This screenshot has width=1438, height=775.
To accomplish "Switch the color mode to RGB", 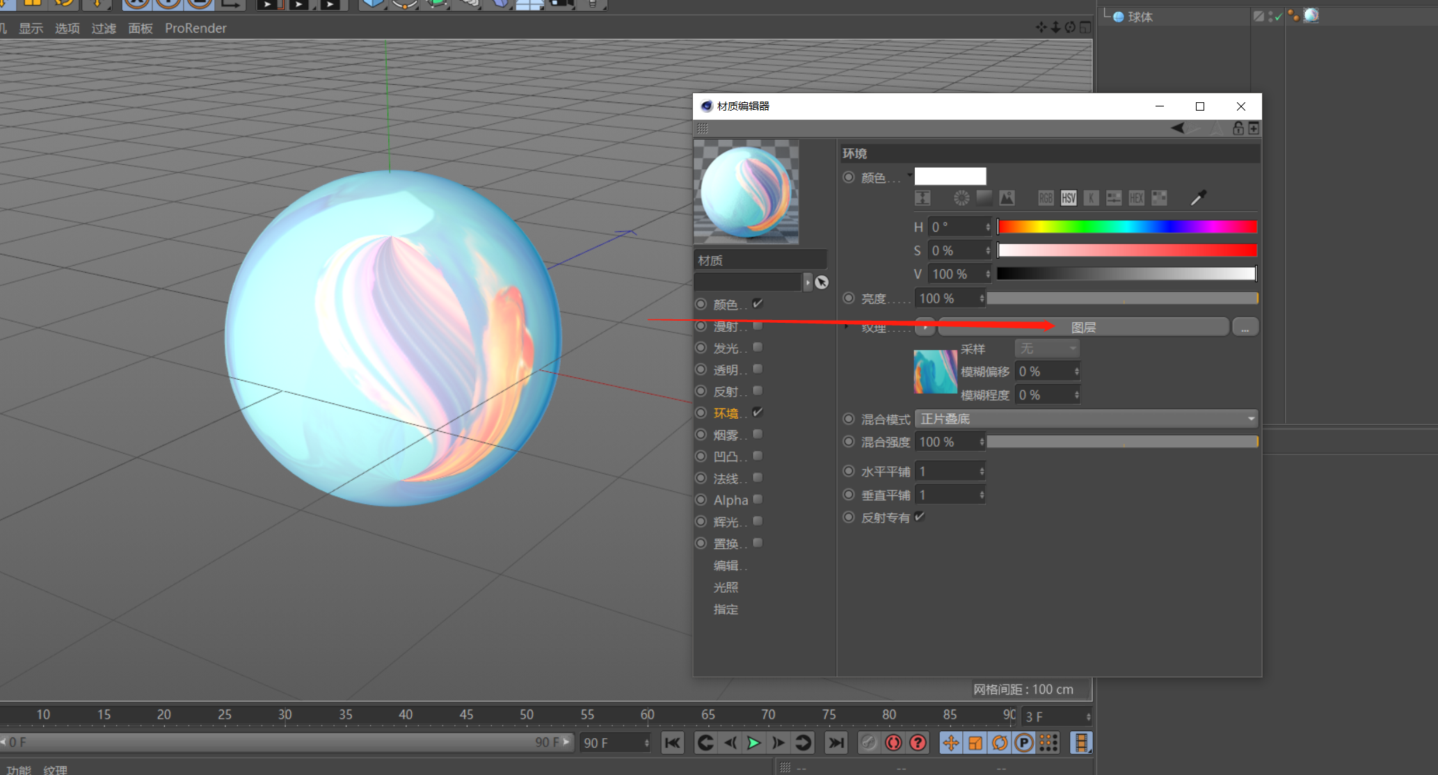I will [x=1046, y=198].
